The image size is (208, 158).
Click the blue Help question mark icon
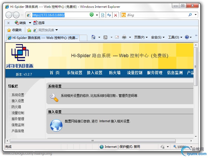[187, 37]
